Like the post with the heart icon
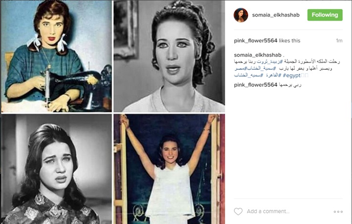 tap(238, 211)
